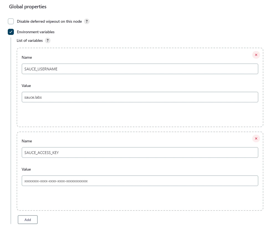Click the red X in the first variable block

click(x=256, y=55)
